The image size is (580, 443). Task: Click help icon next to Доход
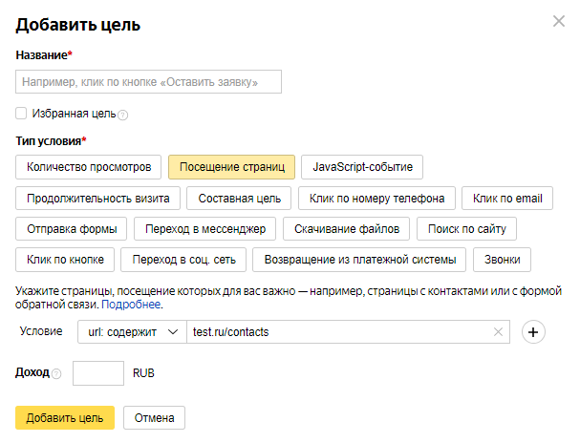coord(56,373)
